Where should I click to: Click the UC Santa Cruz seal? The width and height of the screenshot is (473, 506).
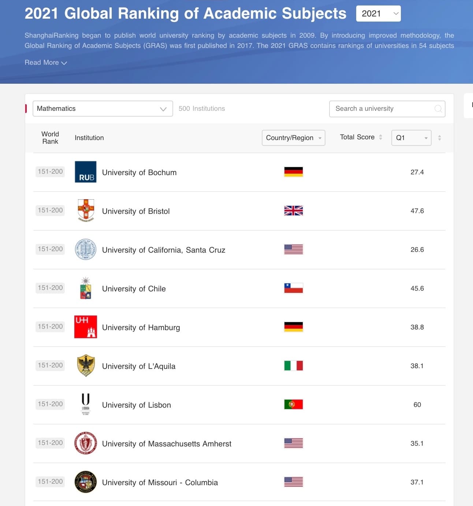tap(86, 249)
